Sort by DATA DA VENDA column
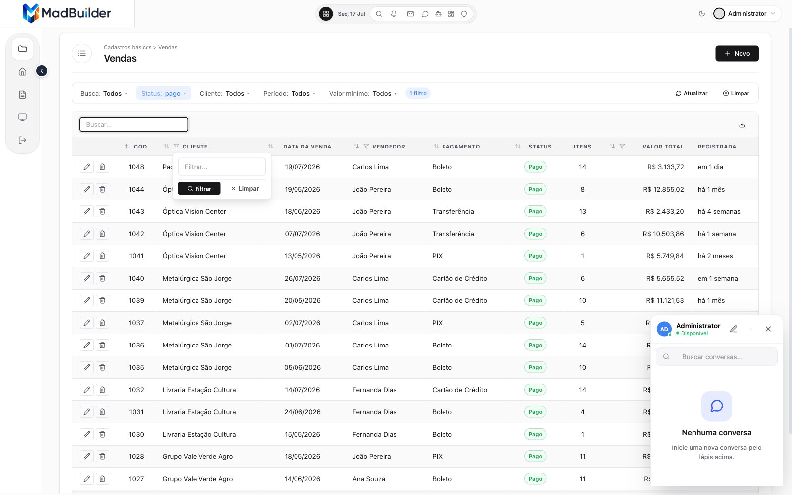The width and height of the screenshot is (792, 495). click(x=270, y=147)
